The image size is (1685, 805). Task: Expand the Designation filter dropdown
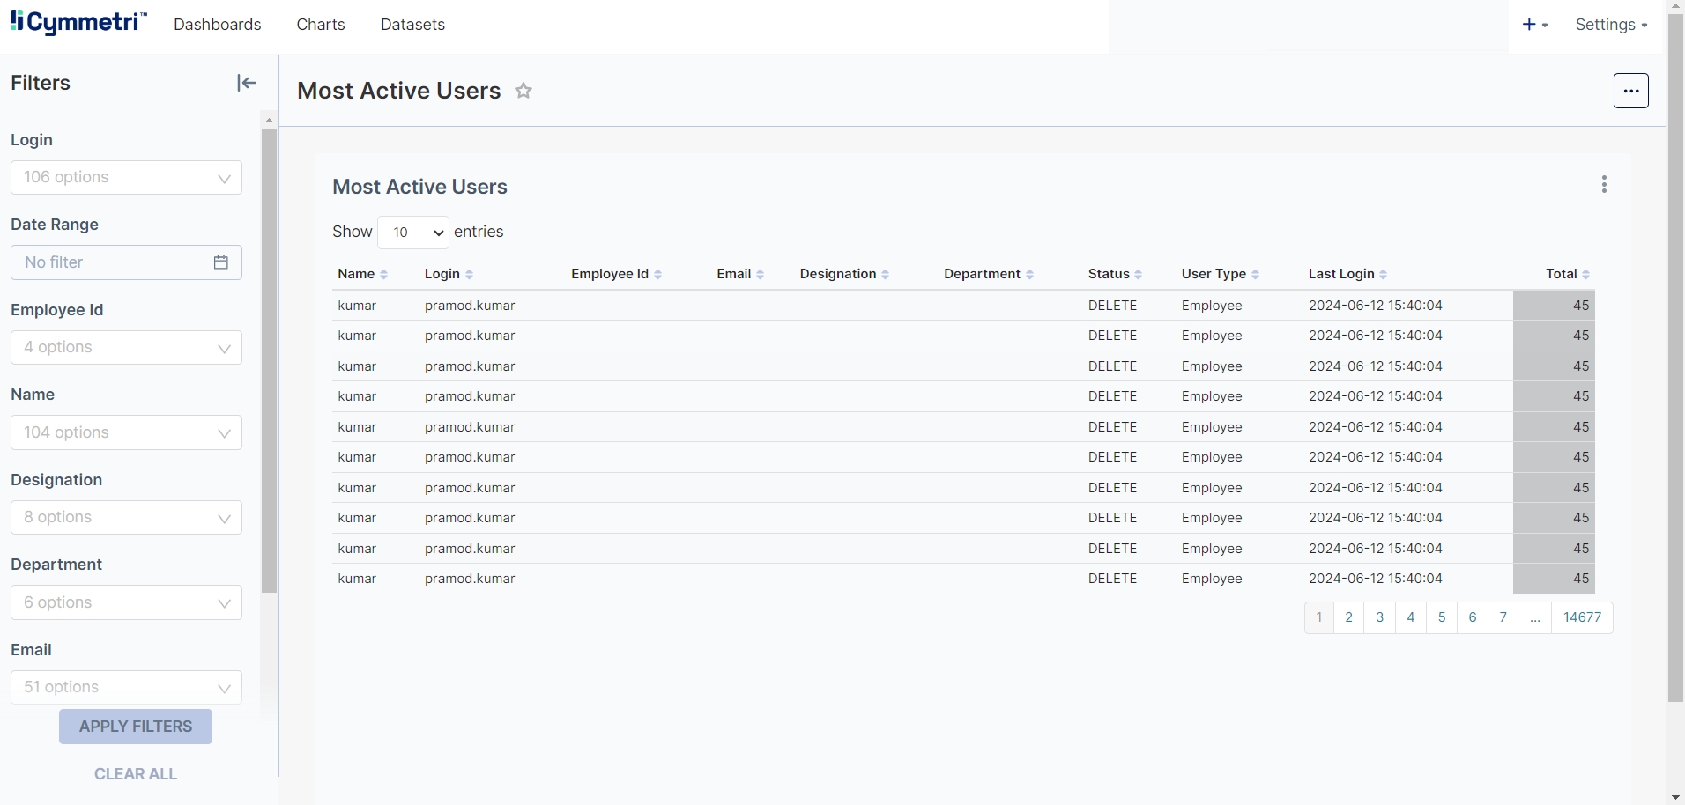click(x=126, y=518)
